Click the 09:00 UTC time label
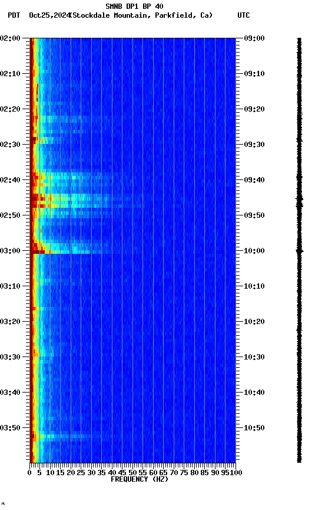Image resolution: width=325 pixels, height=510 pixels. (x=254, y=38)
